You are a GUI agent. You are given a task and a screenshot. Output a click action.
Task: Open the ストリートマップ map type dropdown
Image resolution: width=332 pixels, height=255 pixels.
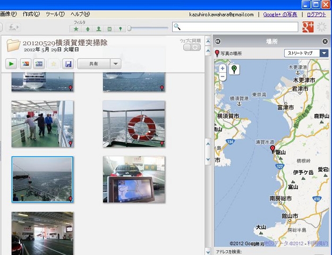click(306, 53)
